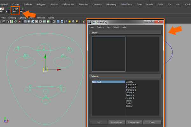The height and width of the screenshot is (127, 191).
Task: Switch to the PaintEffects shelf tab
Action: 126,4
